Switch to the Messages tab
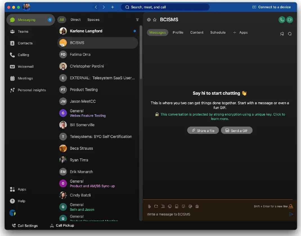The width and height of the screenshot is (301, 236). click(158, 32)
